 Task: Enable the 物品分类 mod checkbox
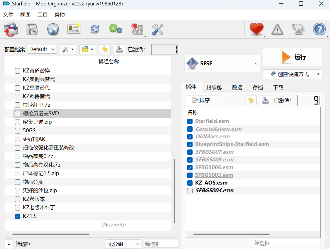click(18, 182)
